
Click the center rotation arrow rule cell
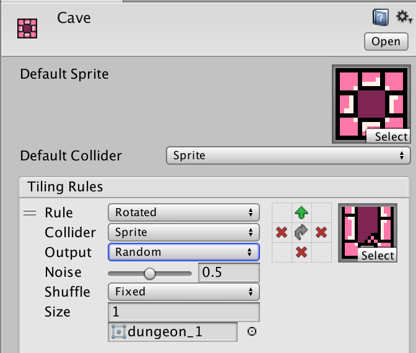tap(301, 232)
